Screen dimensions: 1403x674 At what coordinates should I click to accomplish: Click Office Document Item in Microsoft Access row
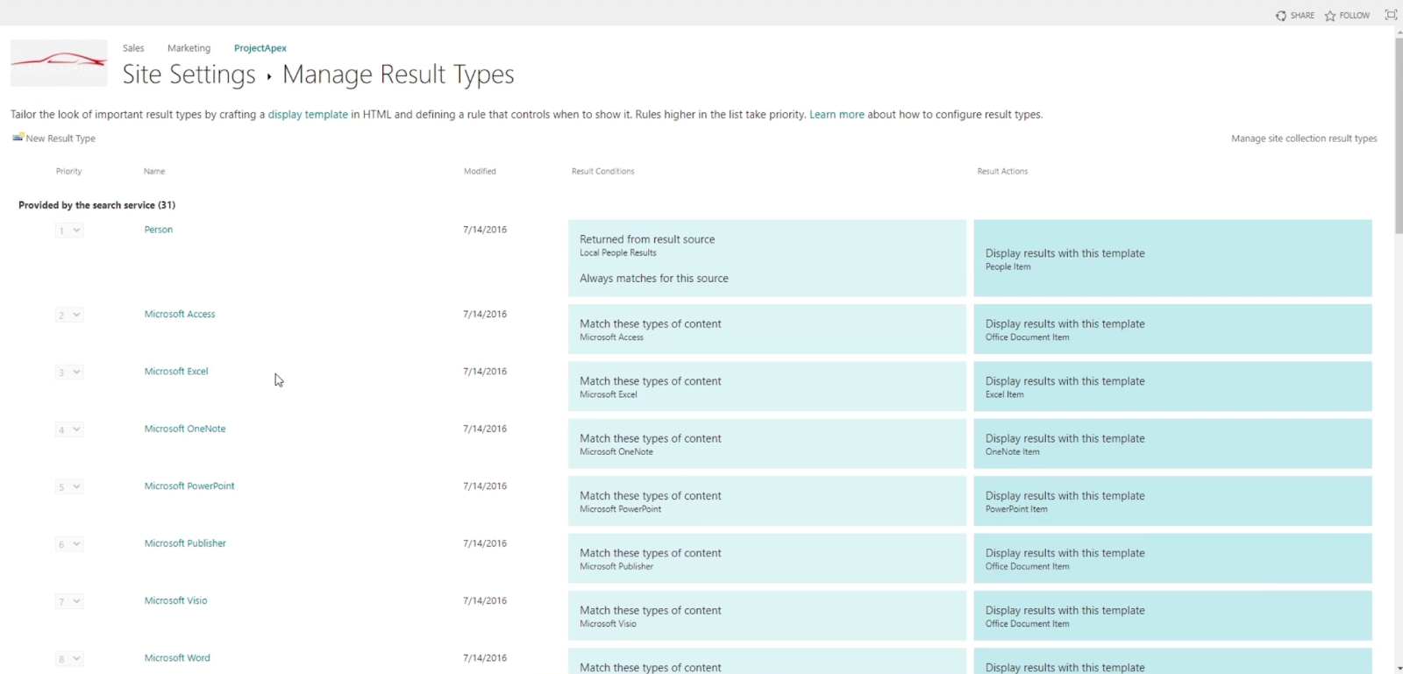pos(1028,337)
